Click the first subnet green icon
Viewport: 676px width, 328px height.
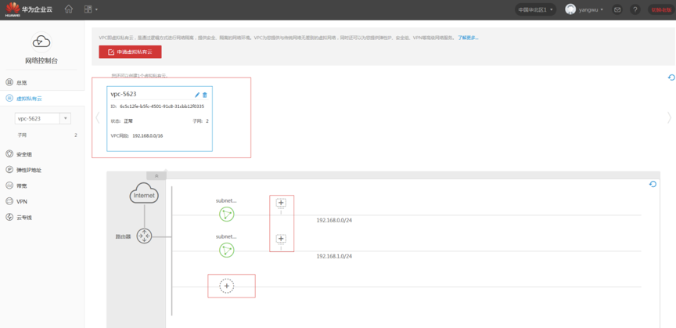tap(226, 214)
